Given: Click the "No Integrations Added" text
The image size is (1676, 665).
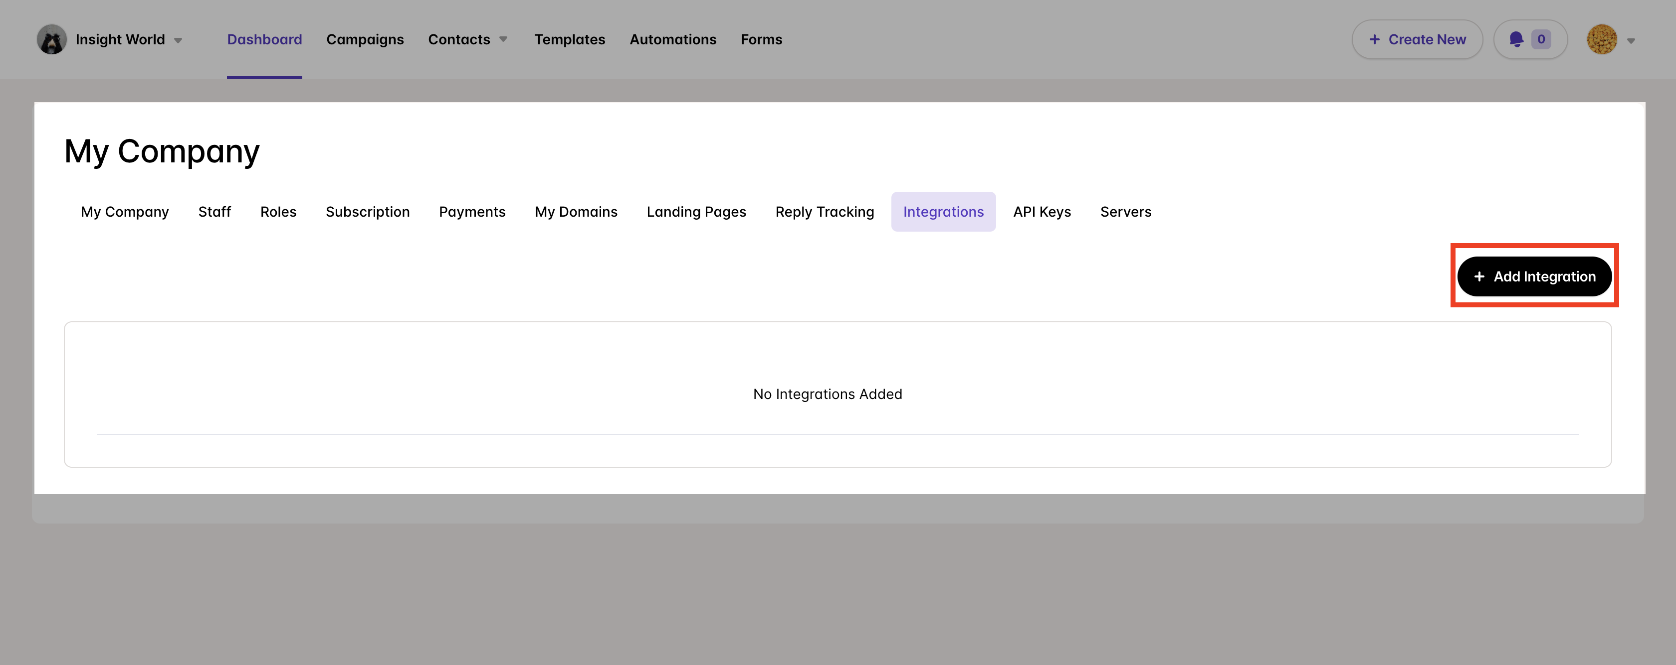Looking at the screenshot, I should tap(828, 394).
